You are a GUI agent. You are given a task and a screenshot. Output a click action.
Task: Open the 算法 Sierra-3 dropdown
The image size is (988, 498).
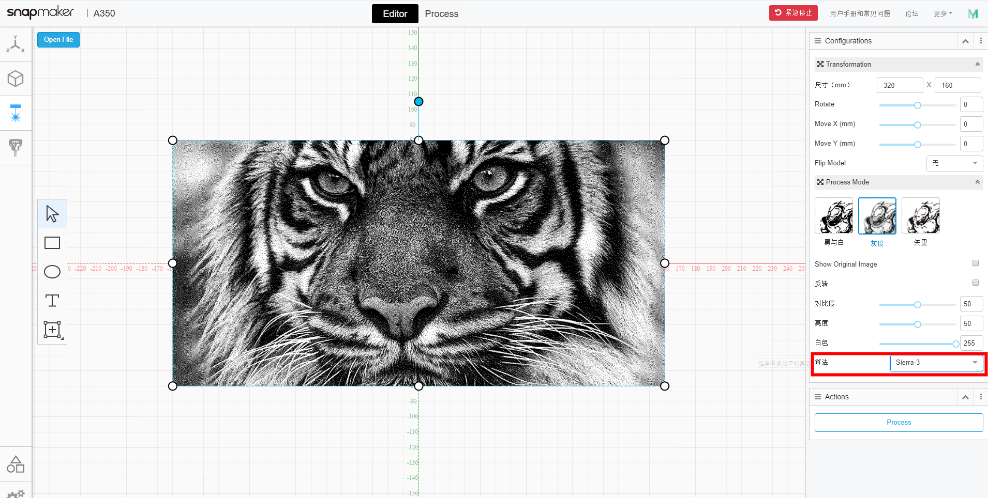[x=936, y=363]
